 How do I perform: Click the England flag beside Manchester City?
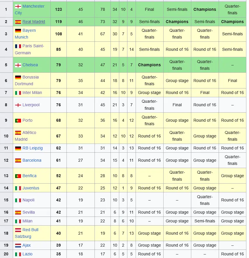18,6
